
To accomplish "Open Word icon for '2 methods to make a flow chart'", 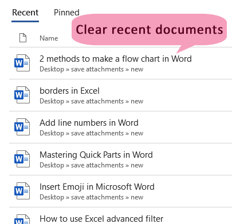I will 22,63.
